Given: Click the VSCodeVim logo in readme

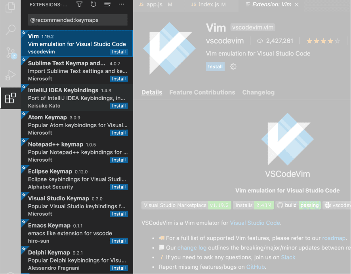Looking at the screenshot, I should pyautogui.click(x=288, y=139).
